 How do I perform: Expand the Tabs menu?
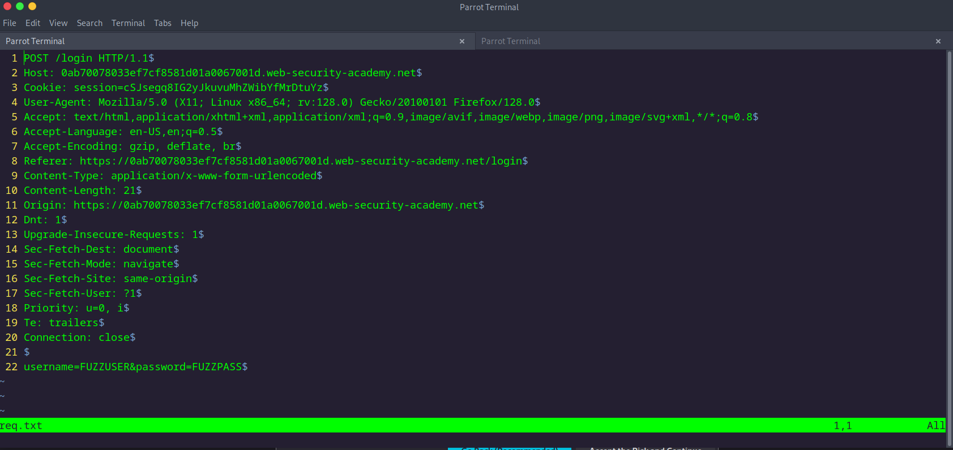(163, 23)
